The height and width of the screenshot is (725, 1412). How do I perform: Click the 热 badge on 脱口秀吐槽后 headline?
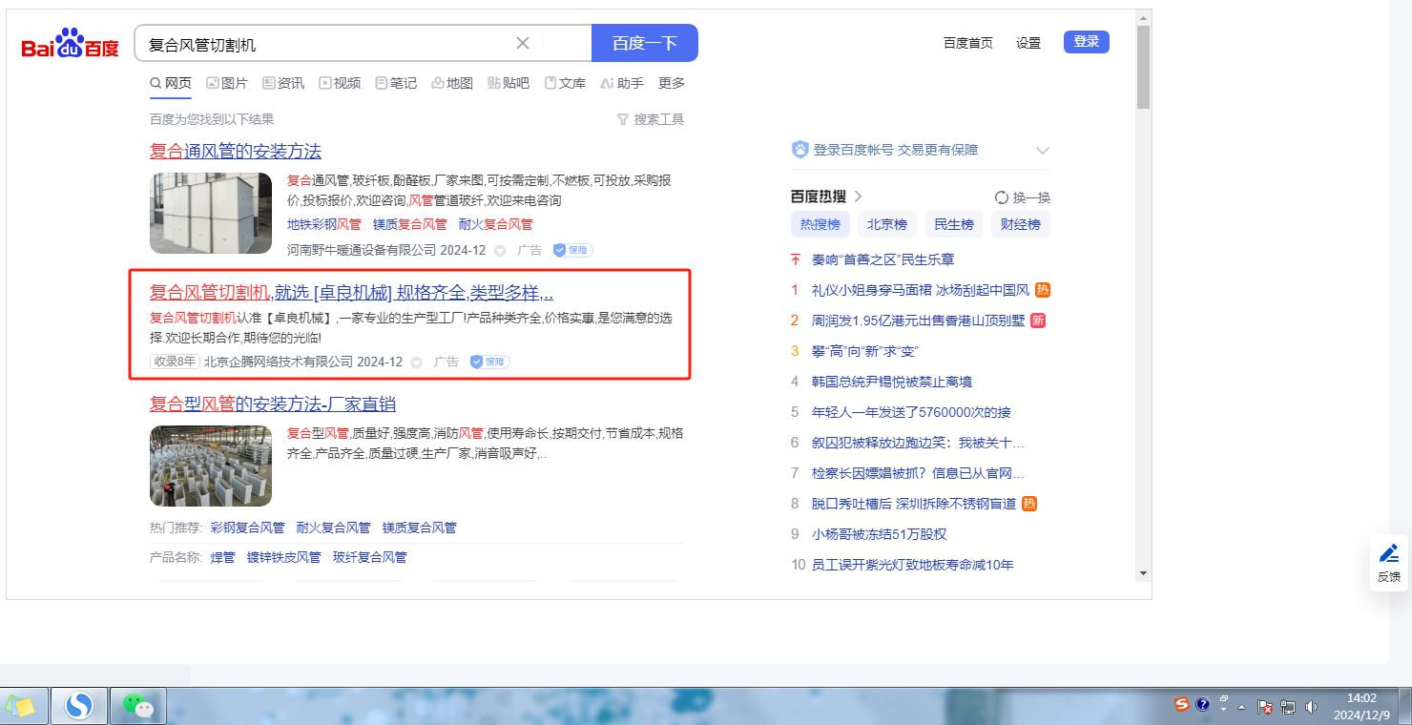pyautogui.click(x=1029, y=504)
